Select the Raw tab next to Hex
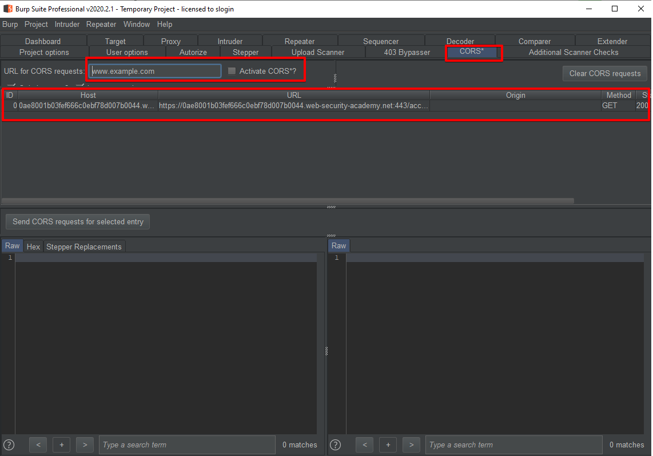Screen dimensions: 653x456 (13, 246)
